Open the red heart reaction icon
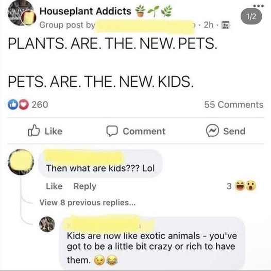 click(24, 105)
